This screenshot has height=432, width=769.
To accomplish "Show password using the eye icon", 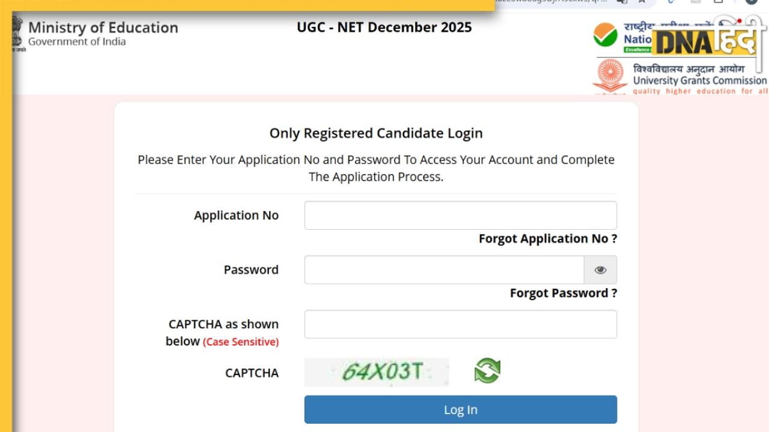I will click(600, 270).
